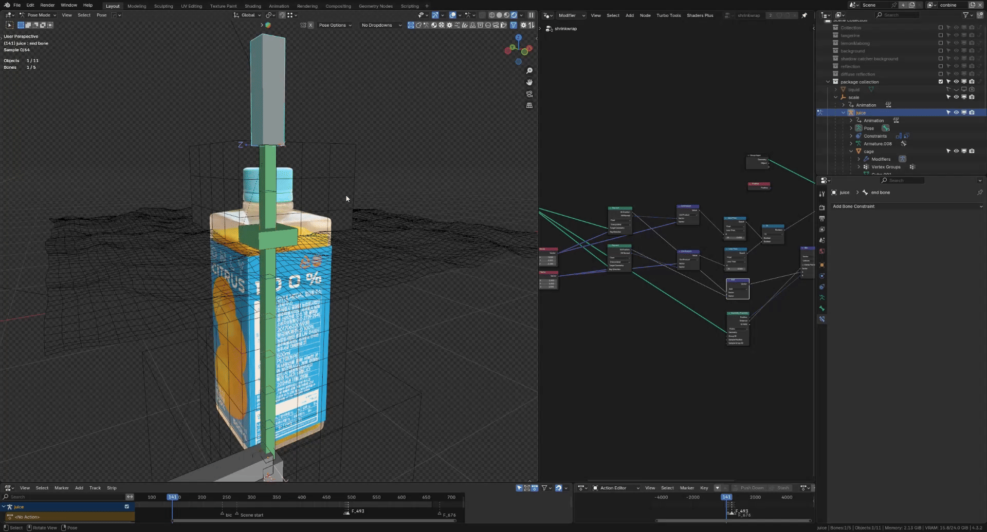The width and height of the screenshot is (987, 532).
Task: Open the Pose Options dropdown
Action: tap(335, 25)
